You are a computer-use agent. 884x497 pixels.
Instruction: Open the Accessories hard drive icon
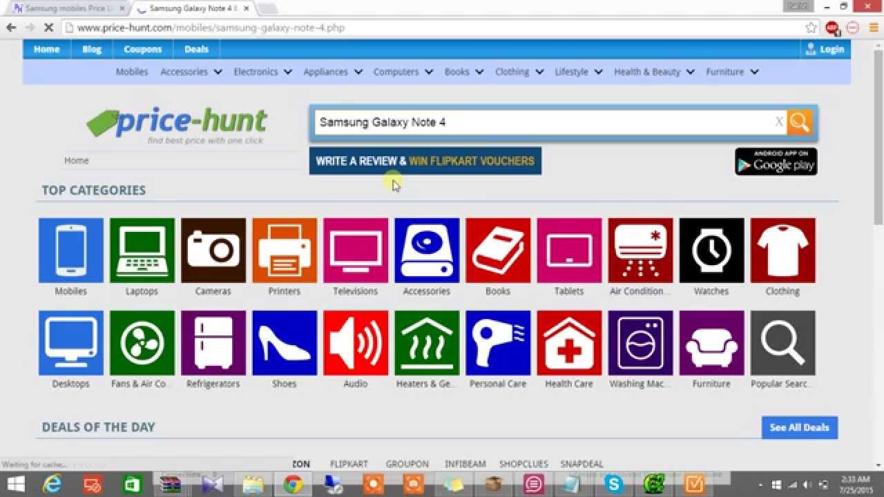pyautogui.click(x=427, y=251)
